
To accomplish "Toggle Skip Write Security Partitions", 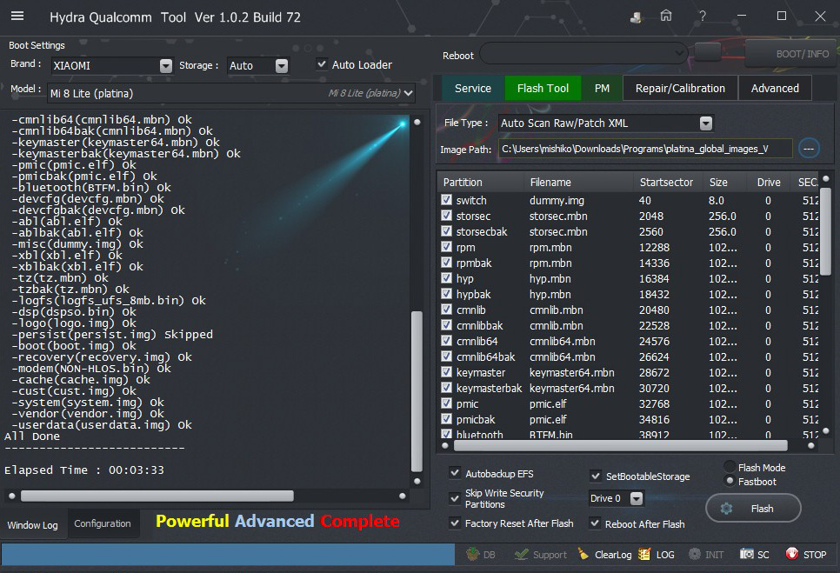I will (x=455, y=498).
